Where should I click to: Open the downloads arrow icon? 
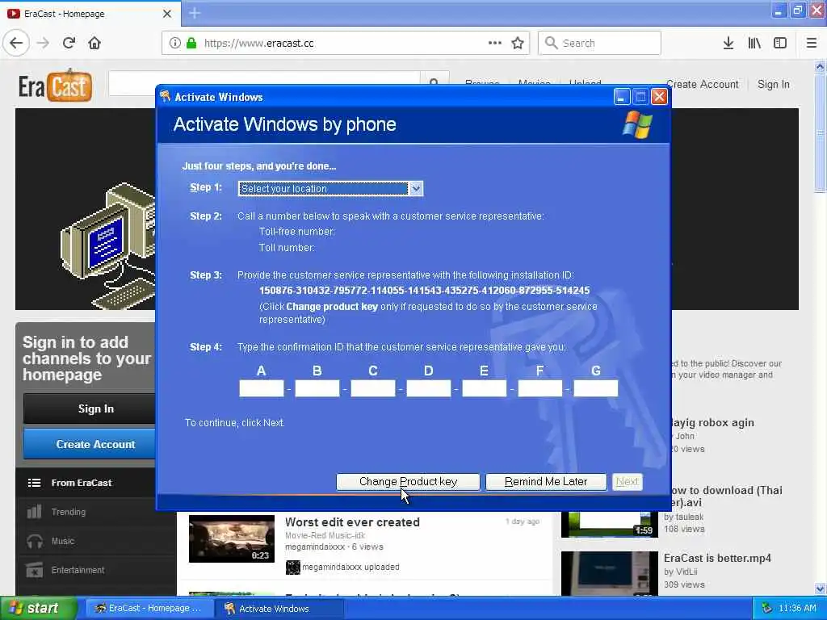[x=728, y=44]
